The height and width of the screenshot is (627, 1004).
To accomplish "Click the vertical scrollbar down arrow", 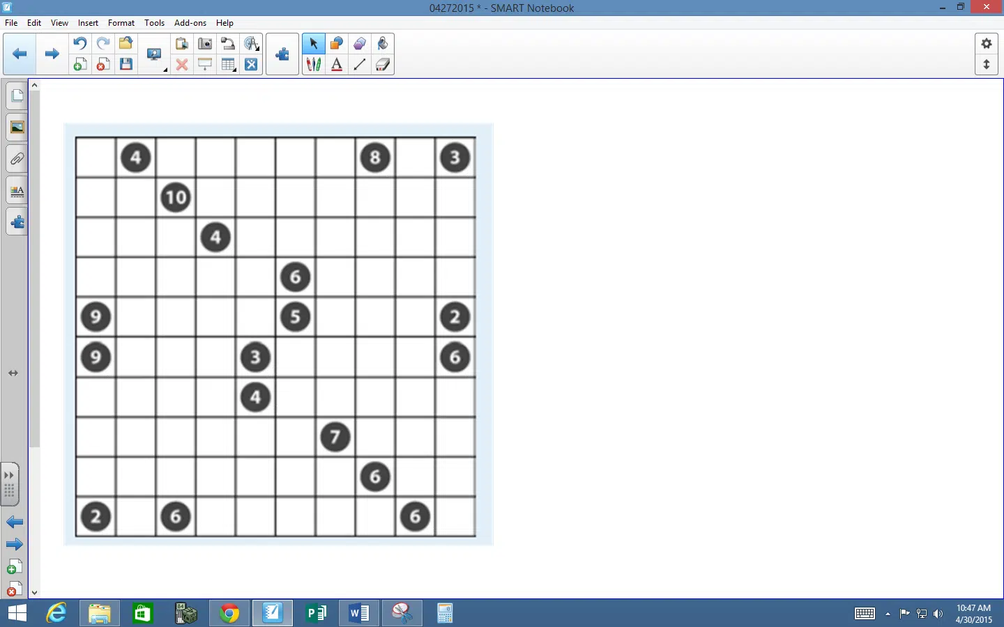I will pos(34,593).
